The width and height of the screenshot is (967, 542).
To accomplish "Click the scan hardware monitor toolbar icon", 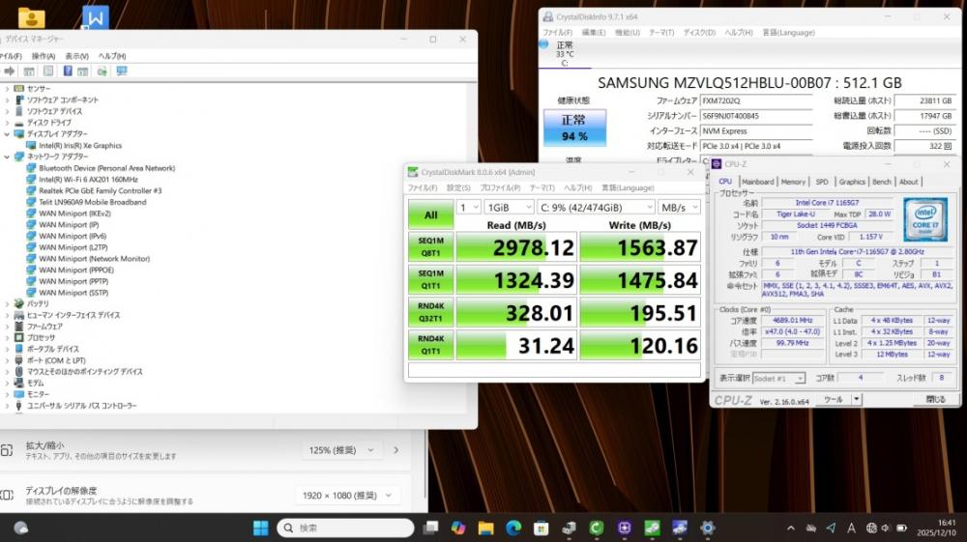I will click(121, 71).
